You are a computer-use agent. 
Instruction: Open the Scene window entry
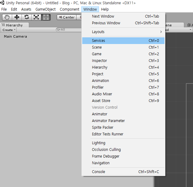[x=123, y=47]
